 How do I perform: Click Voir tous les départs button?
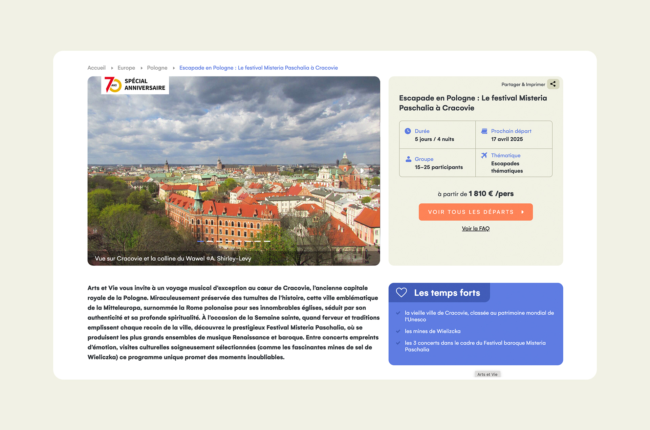point(476,212)
